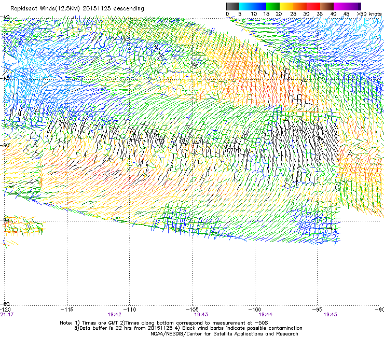Click the orange 25-30 knots legend segment
384x337 pixels.
point(300,6)
